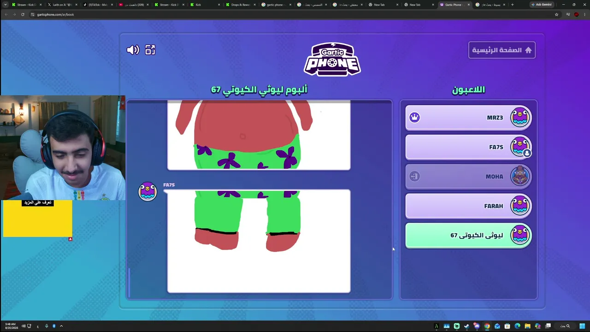Open the upper Patrick torso drawing
This screenshot has width=590, height=332.
(x=259, y=136)
